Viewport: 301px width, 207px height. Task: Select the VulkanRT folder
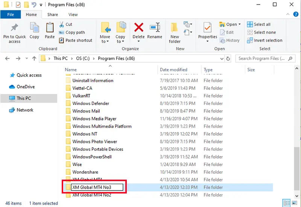tap(81, 96)
